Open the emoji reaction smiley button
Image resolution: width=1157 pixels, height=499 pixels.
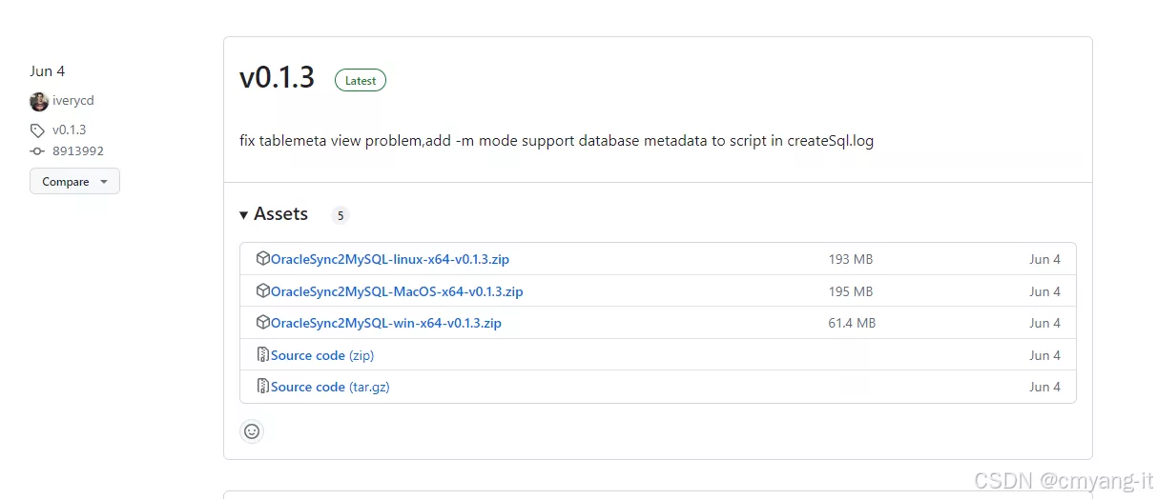click(252, 431)
